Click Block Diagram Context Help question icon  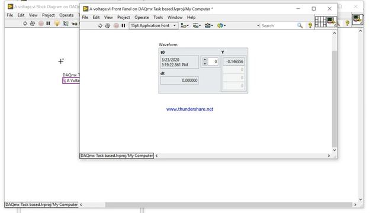click(348, 23)
